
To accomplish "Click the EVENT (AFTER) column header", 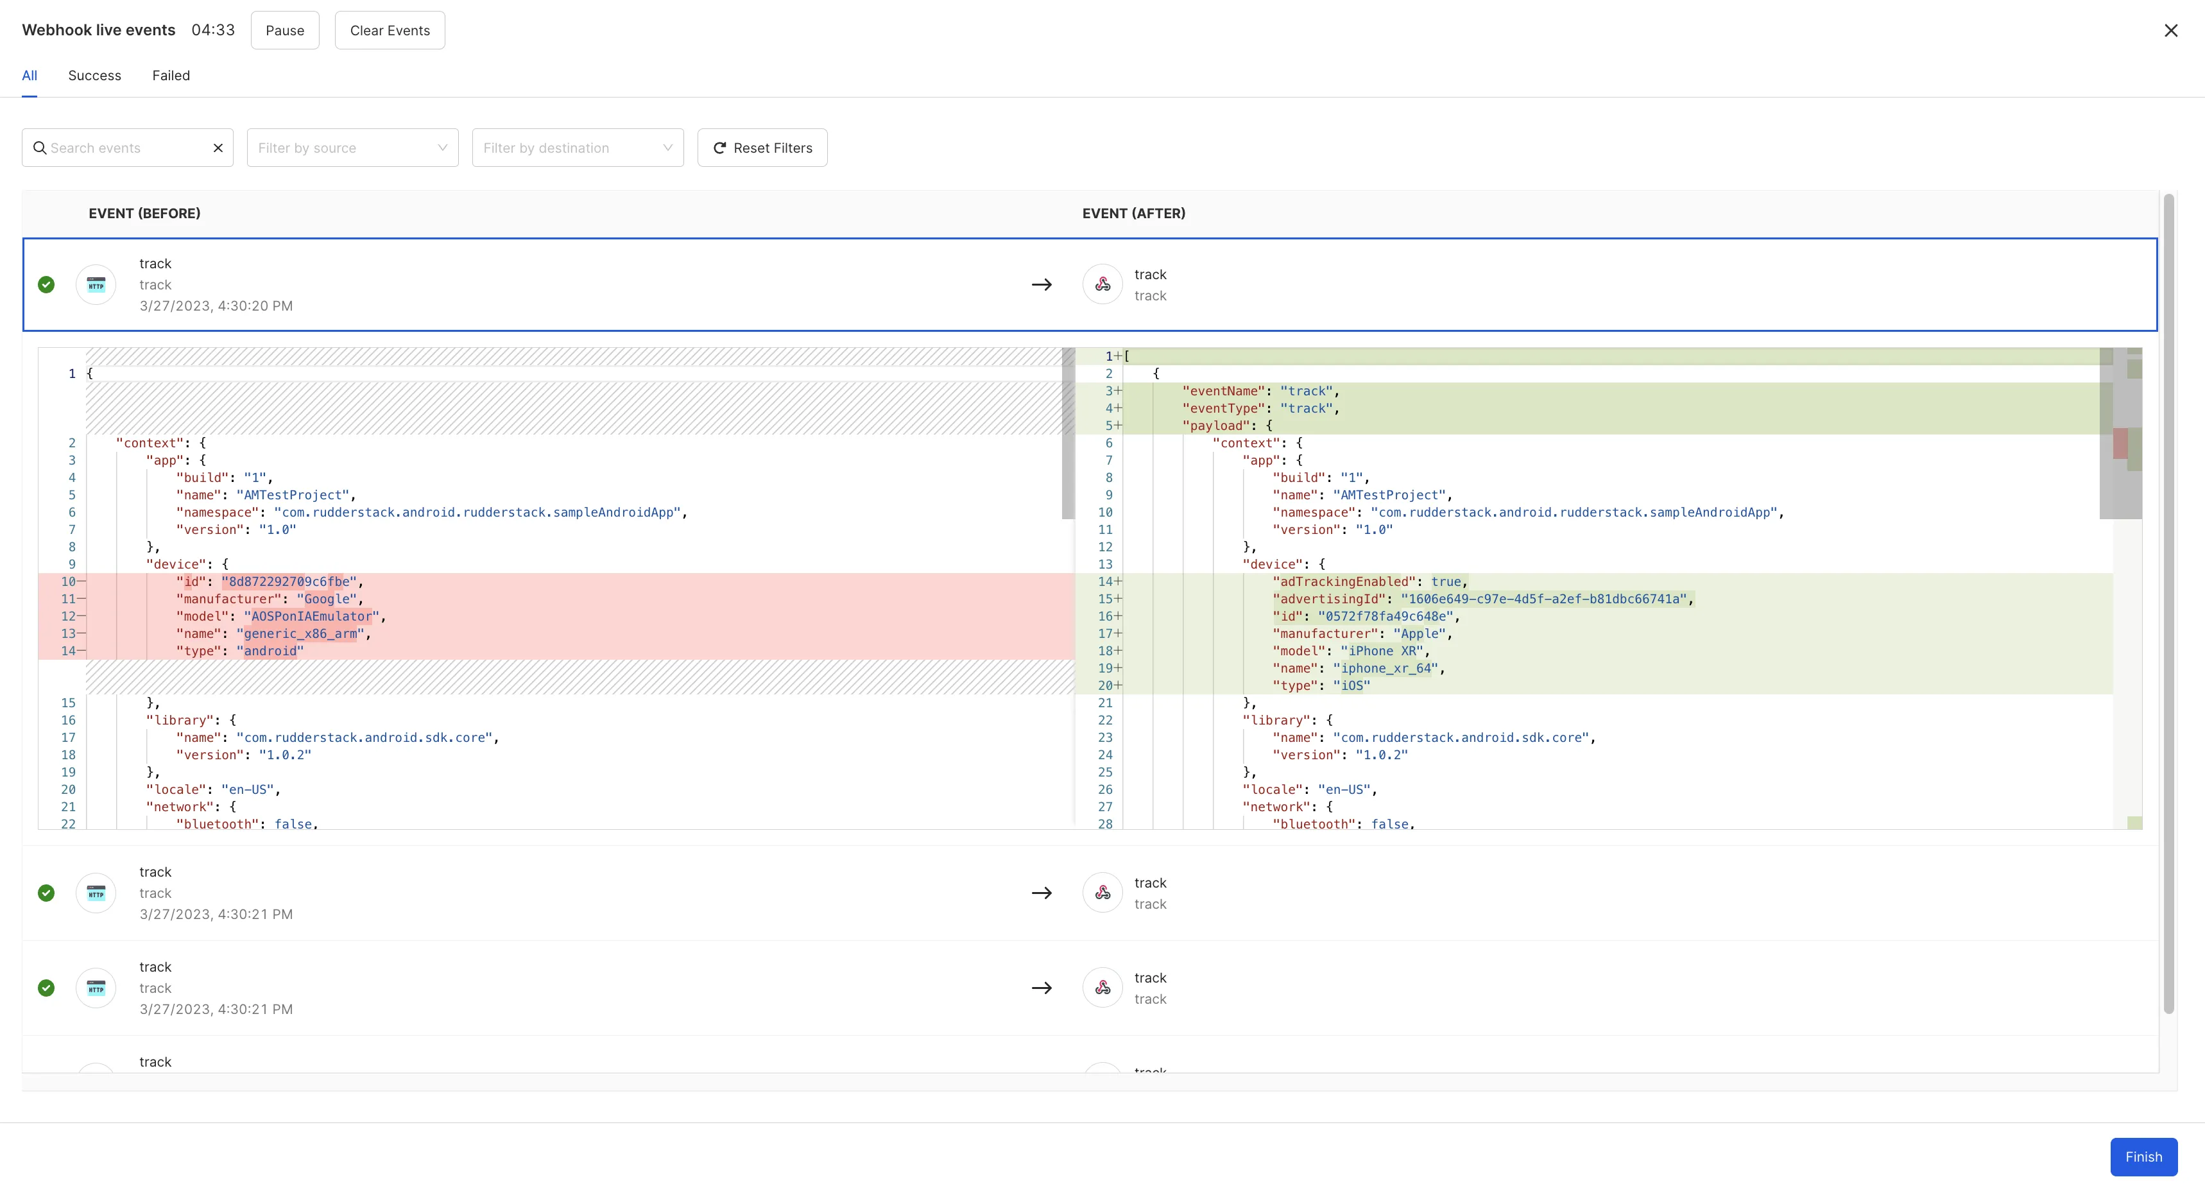I will point(1133,213).
